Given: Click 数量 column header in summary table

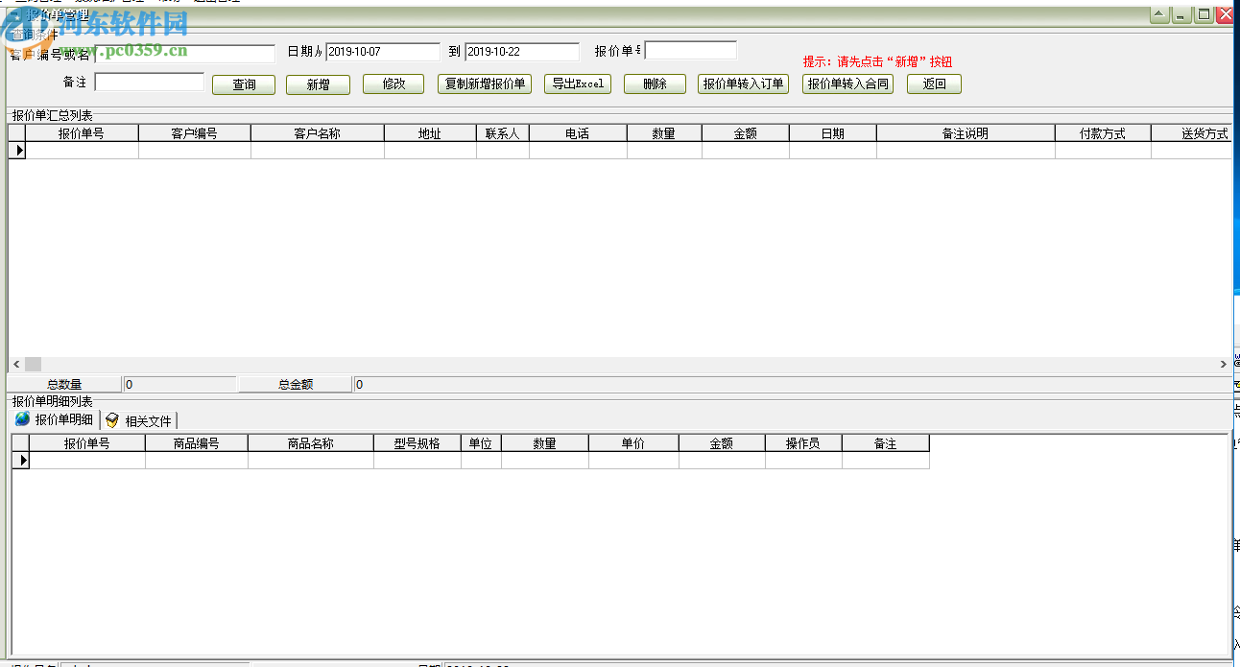Looking at the screenshot, I should 664,133.
